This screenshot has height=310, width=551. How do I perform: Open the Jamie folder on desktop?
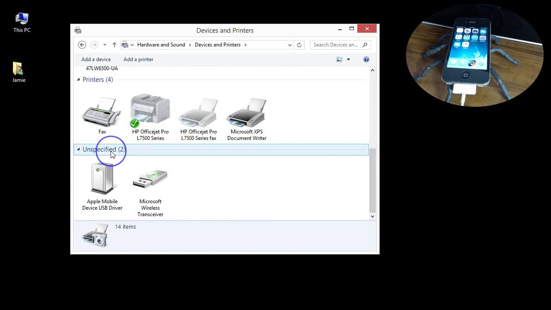coord(19,72)
